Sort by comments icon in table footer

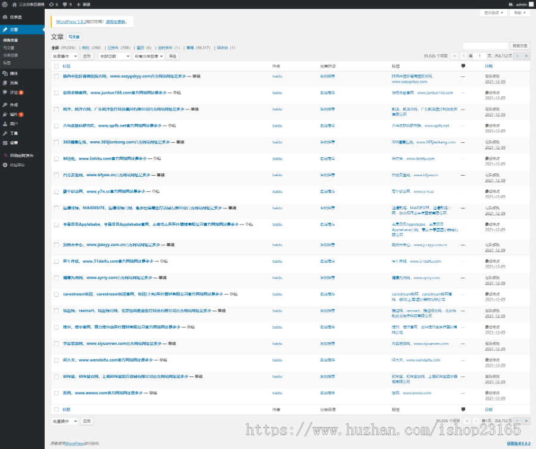463,409
